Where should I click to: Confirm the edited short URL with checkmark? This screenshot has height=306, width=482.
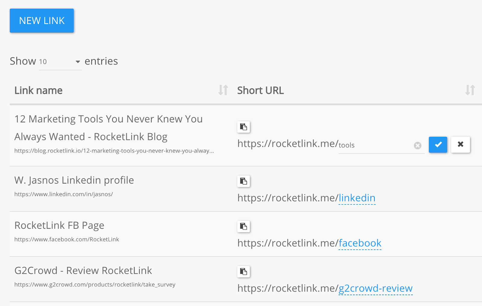pos(438,144)
